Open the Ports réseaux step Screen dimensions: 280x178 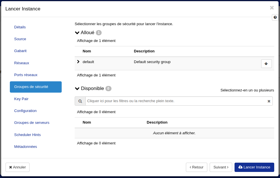pos(26,75)
